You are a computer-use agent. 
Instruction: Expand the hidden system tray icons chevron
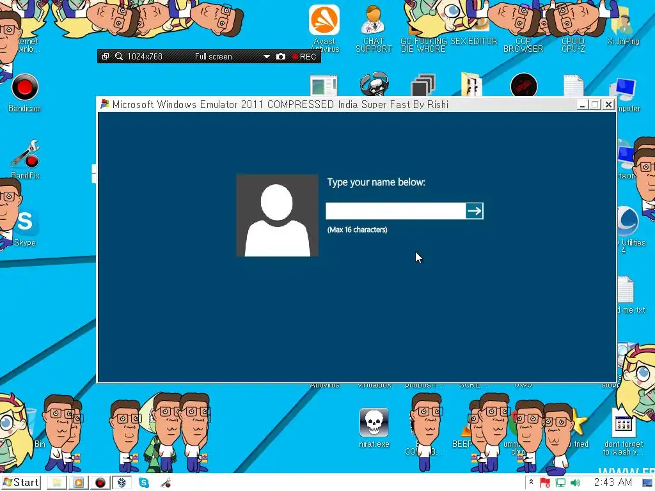[x=531, y=482]
